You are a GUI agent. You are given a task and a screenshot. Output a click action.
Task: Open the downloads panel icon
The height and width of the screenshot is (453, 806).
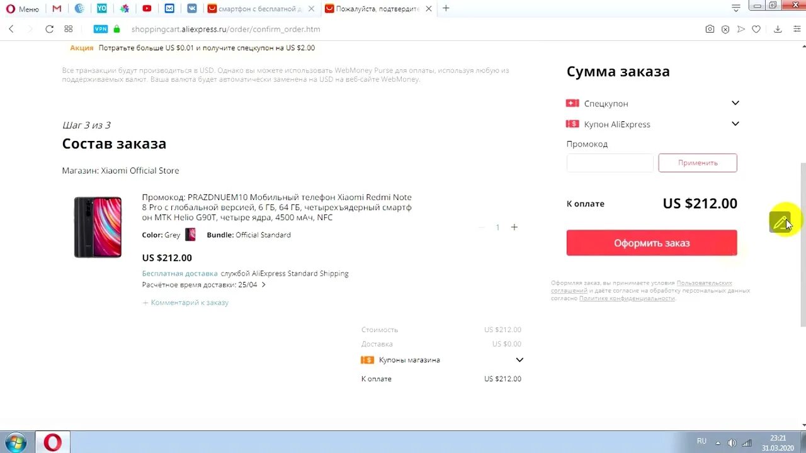click(x=778, y=29)
